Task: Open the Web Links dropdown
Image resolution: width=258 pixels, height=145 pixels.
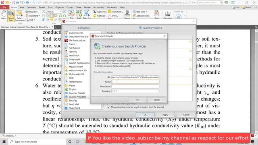Action: pyautogui.click(x=140, y=12)
